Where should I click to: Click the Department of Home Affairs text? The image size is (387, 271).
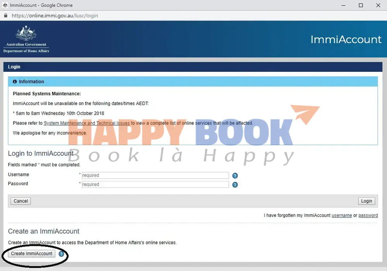pos(26,51)
